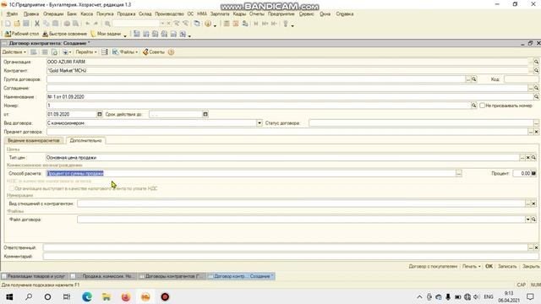Open Рабочий стол desktop shortcut
Image resolution: width=541 pixels, height=304 pixels.
tap(21, 34)
